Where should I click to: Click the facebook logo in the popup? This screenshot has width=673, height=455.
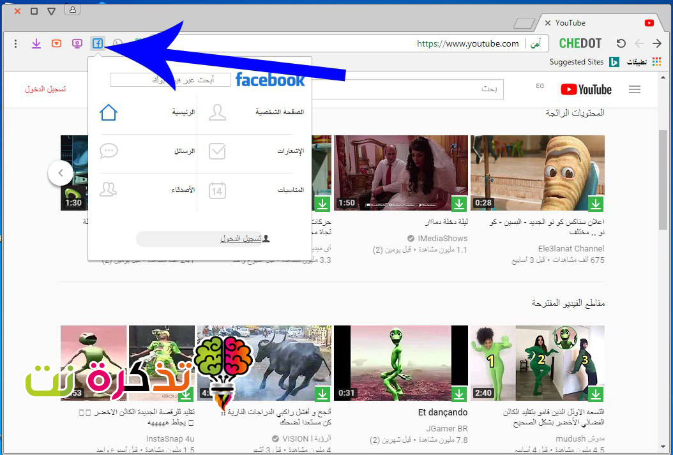click(x=270, y=80)
